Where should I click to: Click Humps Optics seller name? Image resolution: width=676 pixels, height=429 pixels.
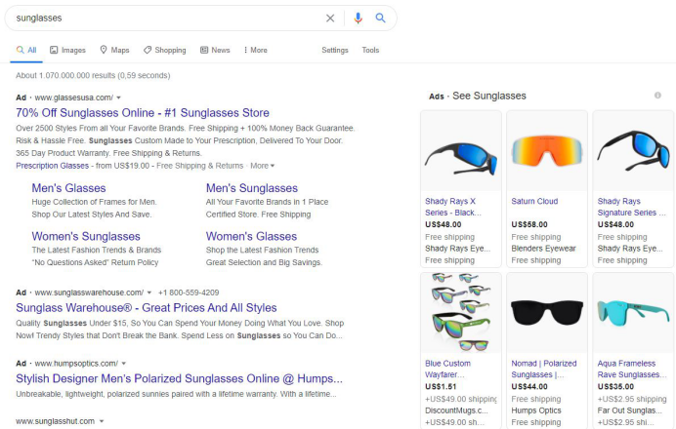click(x=536, y=410)
